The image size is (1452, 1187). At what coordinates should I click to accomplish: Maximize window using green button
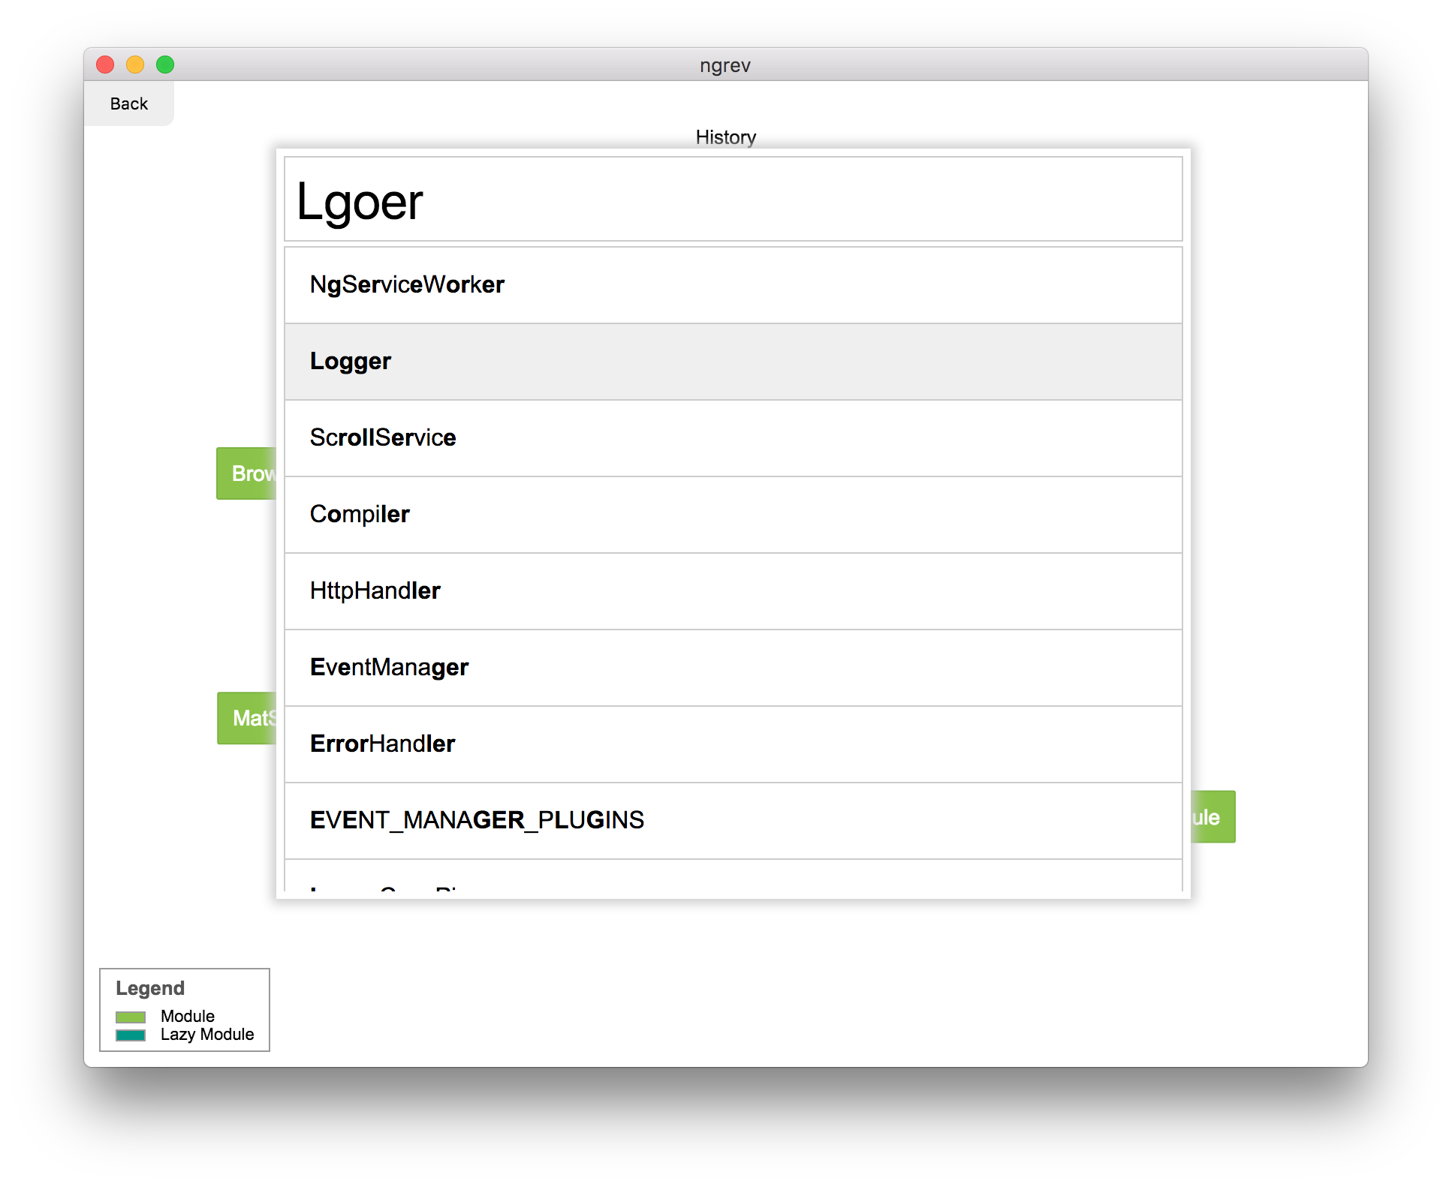point(165,65)
